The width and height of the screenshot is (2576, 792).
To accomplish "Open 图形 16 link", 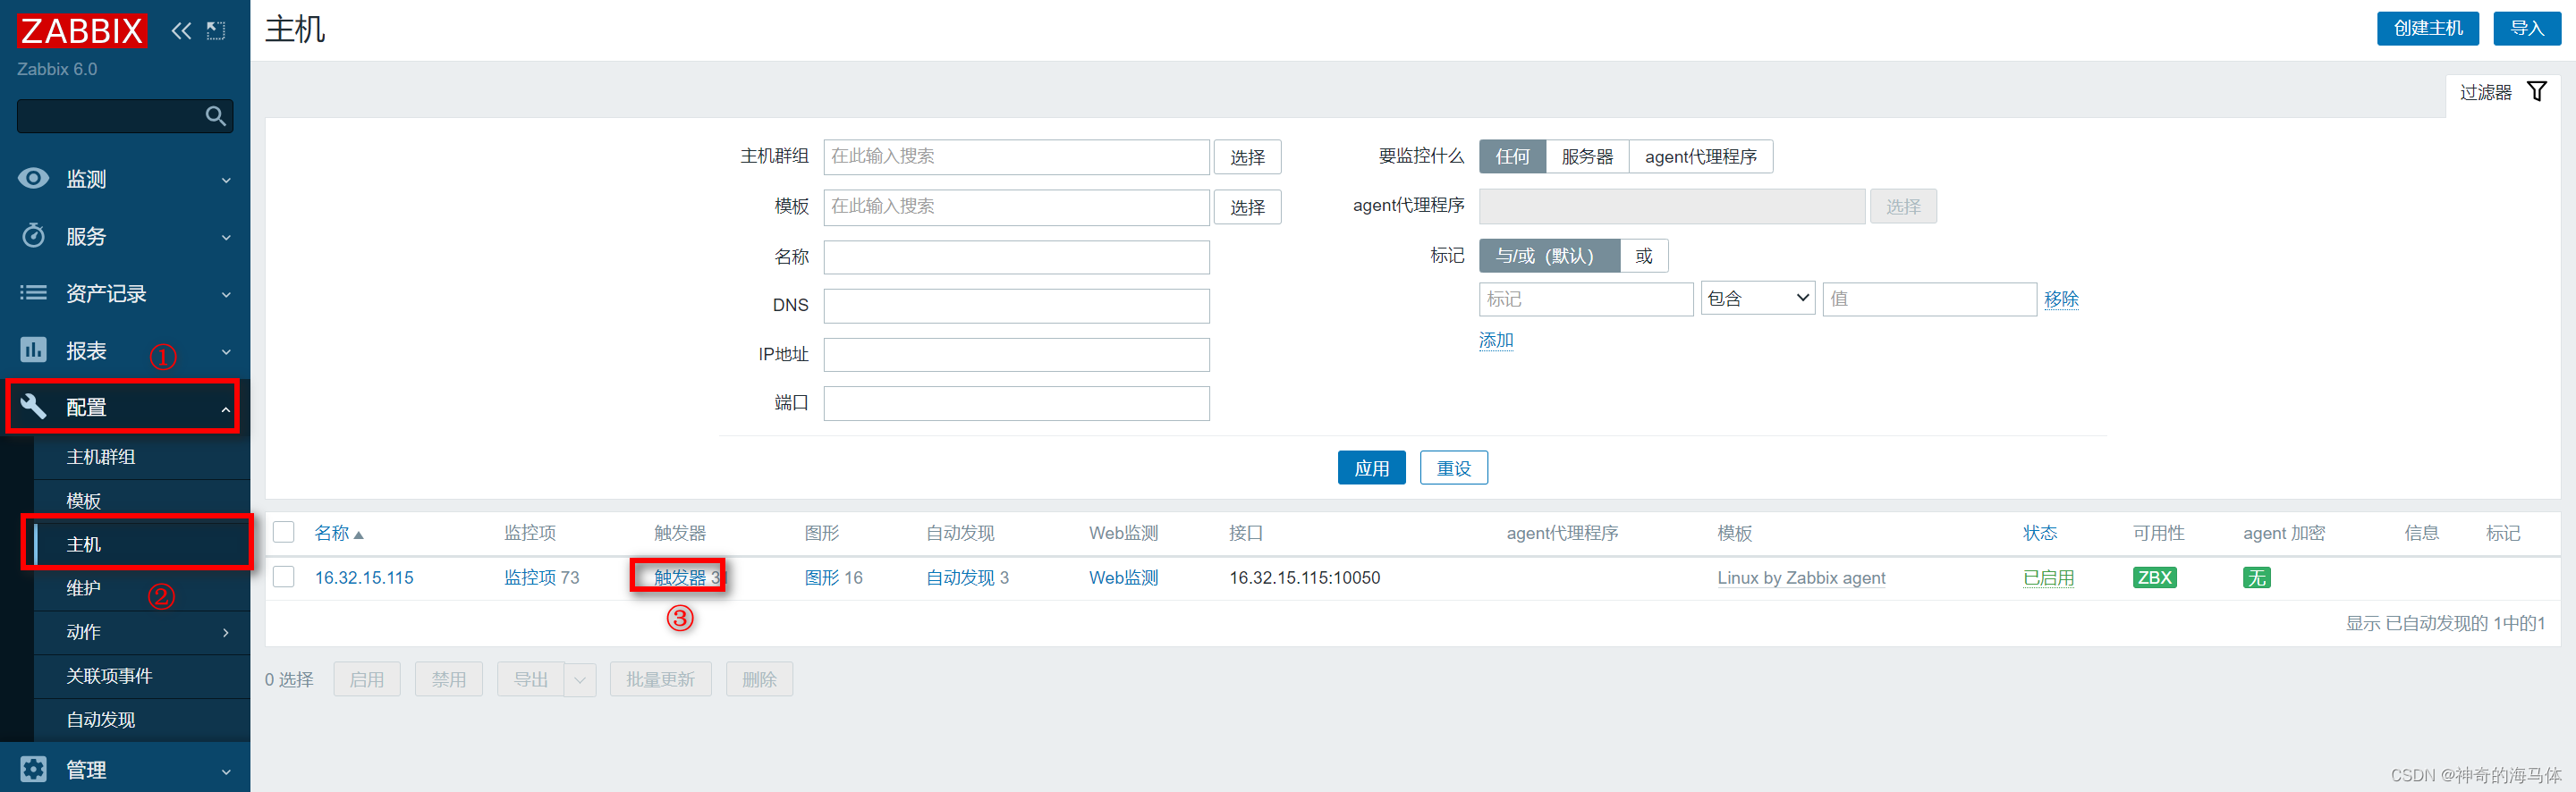I will 822,578.
